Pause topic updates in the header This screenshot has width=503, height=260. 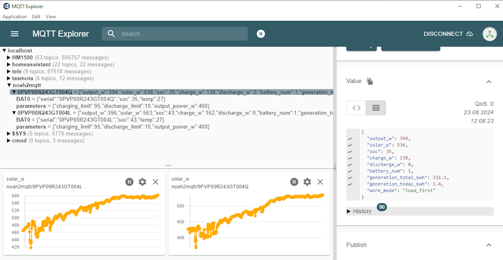tap(261, 34)
